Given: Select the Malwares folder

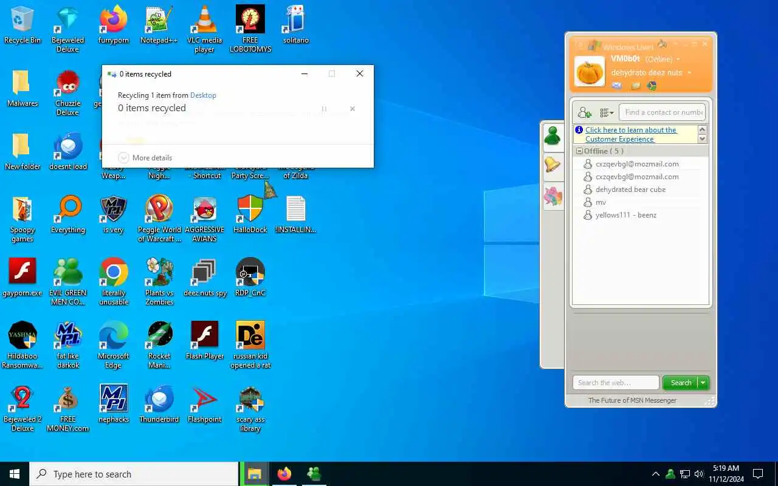Looking at the screenshot, I should [x=22, y=88].
